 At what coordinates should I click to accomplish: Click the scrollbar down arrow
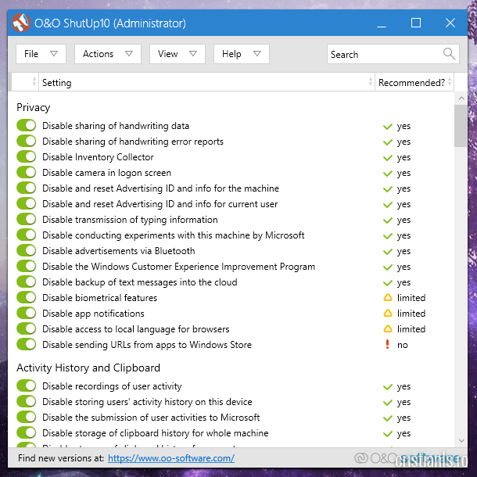coord(461,441)
